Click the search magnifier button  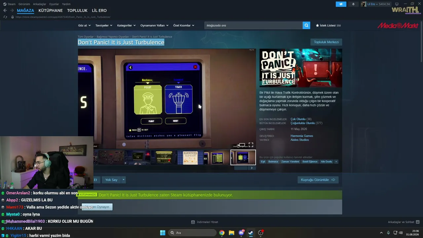pos(306,25)
